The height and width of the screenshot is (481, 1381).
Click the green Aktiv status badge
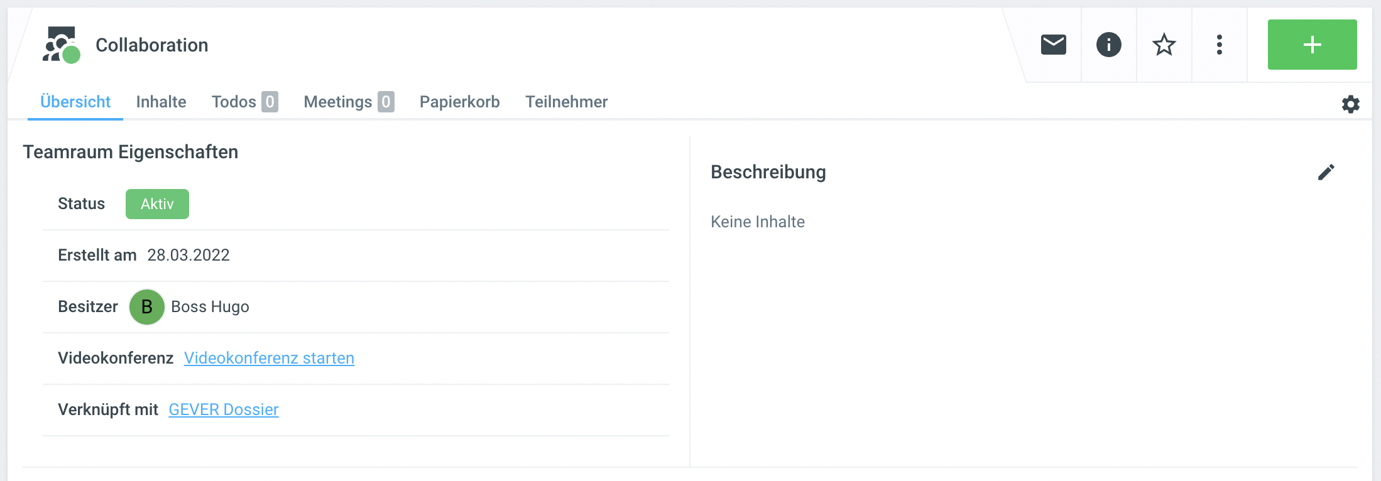coord(157,204)
